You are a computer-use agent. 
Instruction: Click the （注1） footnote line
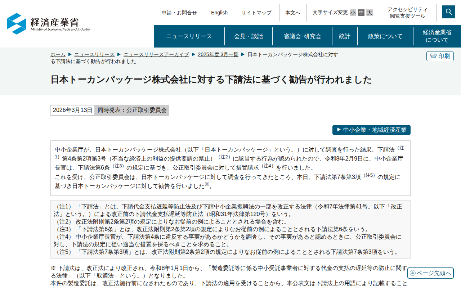pos(228,210)
